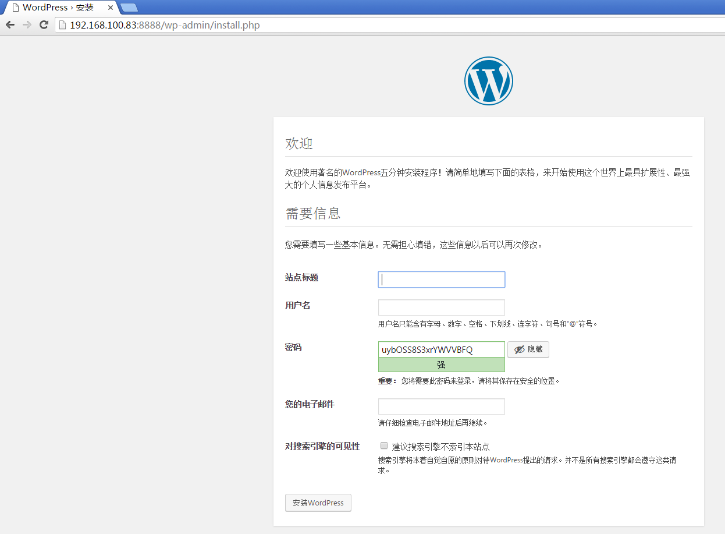Click the page icon in the address bar
The height and width of the screenshot is (534, 725).
63,25
